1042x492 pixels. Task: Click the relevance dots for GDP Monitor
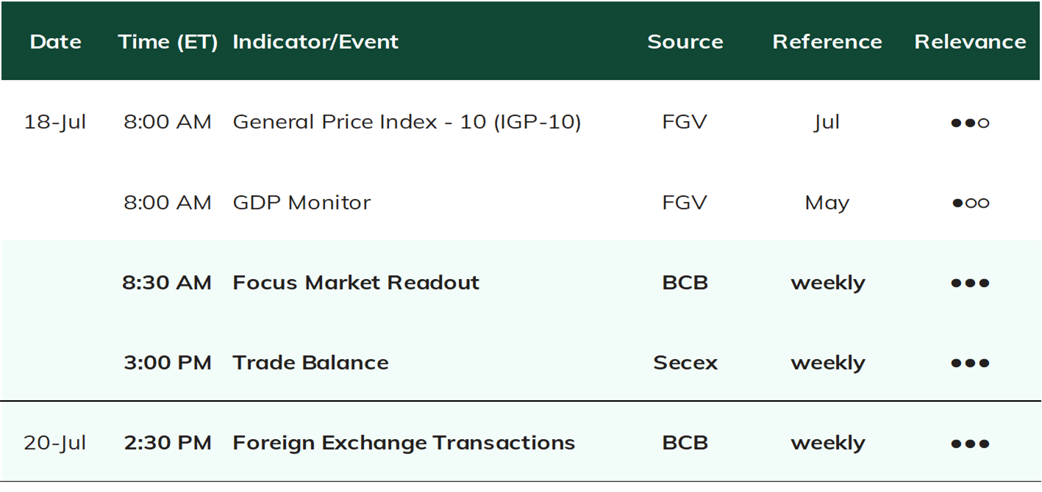(x=970, y=203)
